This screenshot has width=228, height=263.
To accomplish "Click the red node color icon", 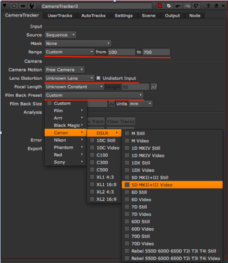I will point(160,6).
